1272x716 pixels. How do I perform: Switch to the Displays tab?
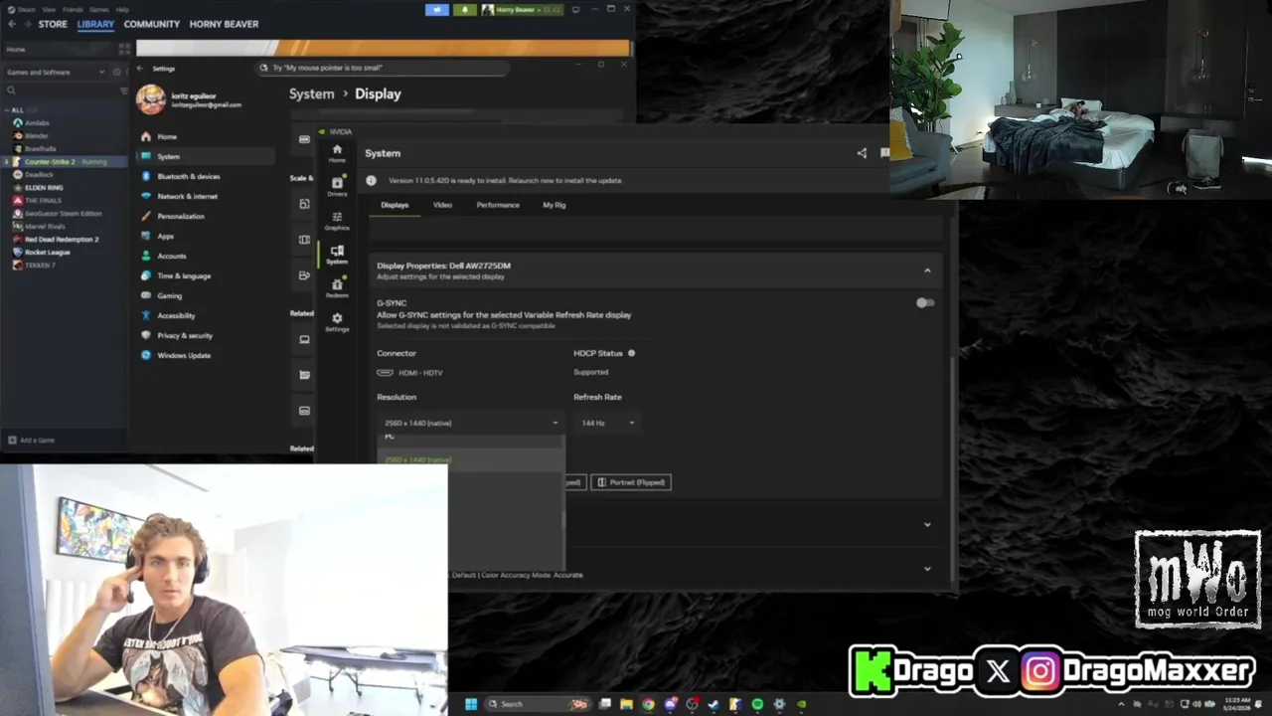tap(395, 205)
